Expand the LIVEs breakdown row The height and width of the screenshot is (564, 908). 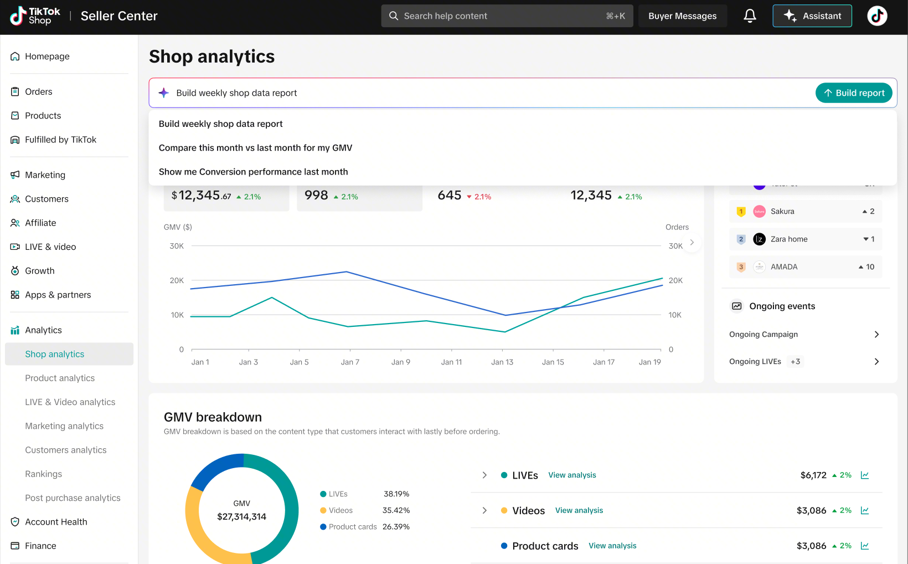[484, 475]
